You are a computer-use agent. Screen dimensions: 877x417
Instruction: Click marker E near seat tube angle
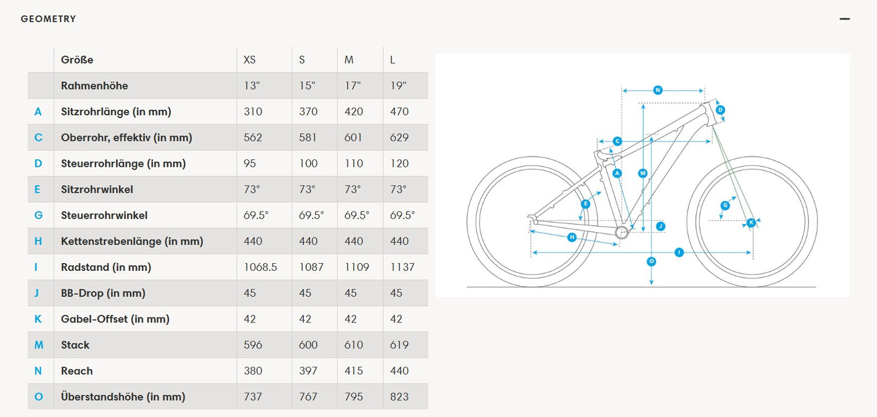pyautogui.click(x=585, y=204)
